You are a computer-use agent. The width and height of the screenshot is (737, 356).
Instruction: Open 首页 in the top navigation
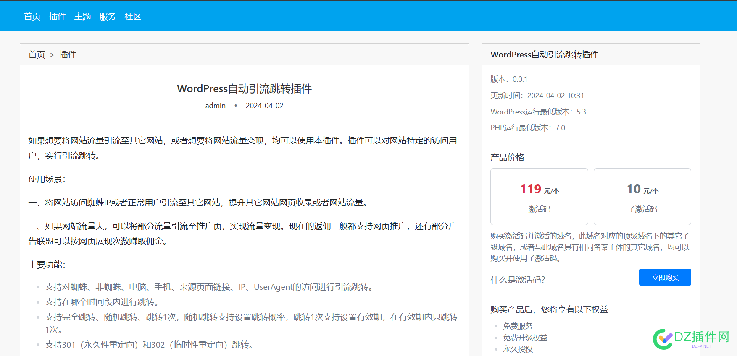[32, 16]
